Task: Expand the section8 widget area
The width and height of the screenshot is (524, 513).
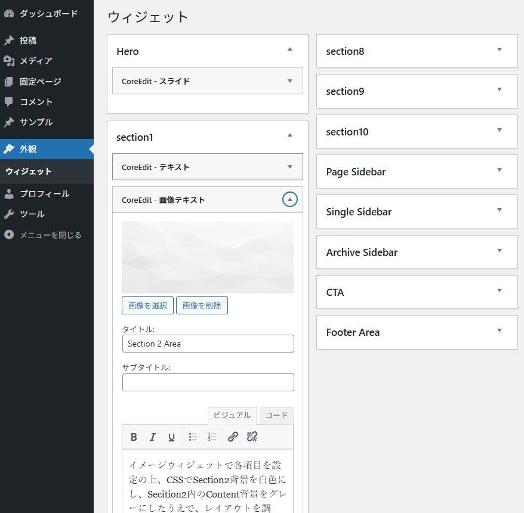Action: (x=500, y=51)
